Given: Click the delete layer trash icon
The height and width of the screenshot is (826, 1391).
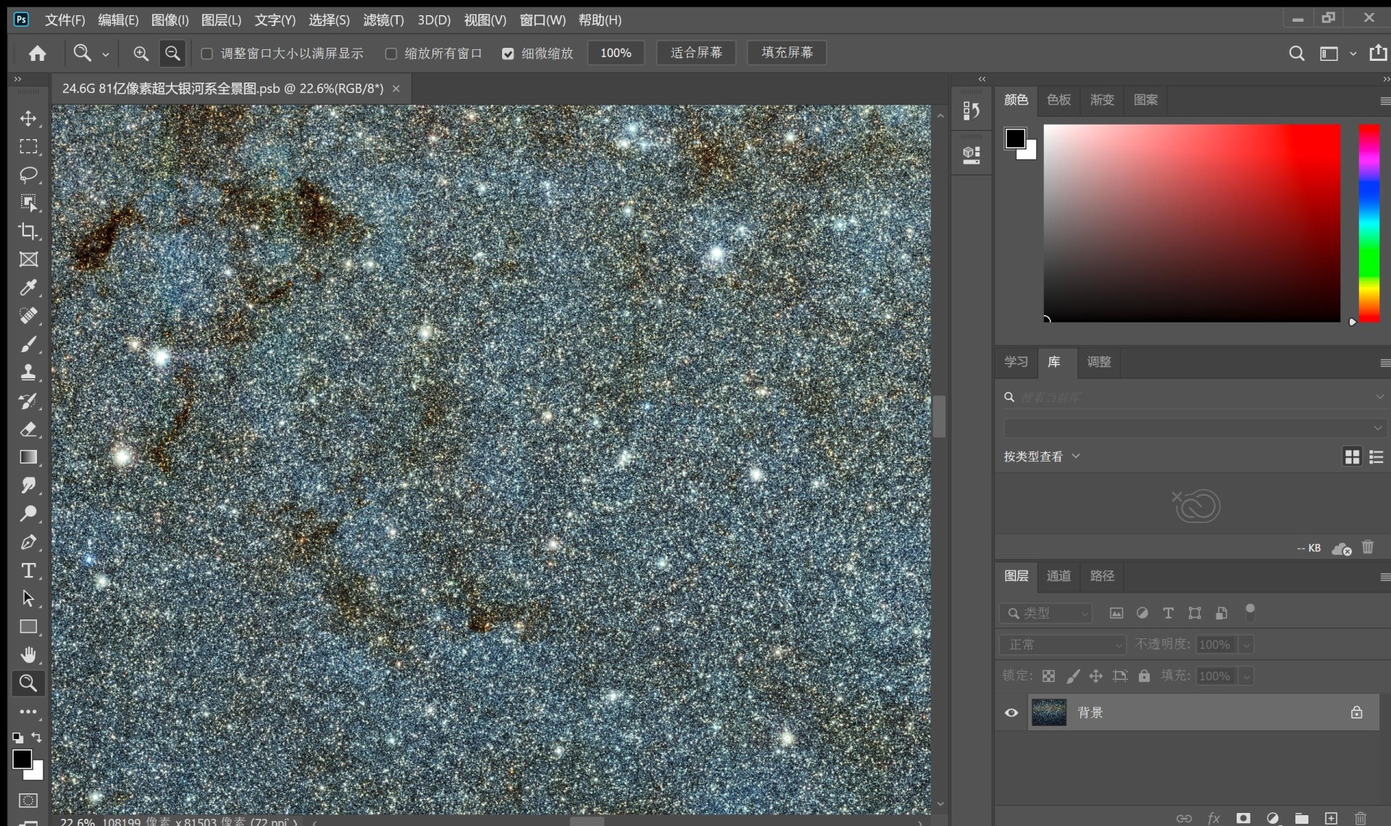Looking at the screenshot, I should (1360, 818).
